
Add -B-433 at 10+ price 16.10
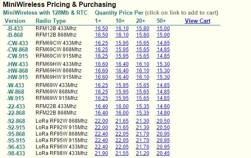[122, 28]
